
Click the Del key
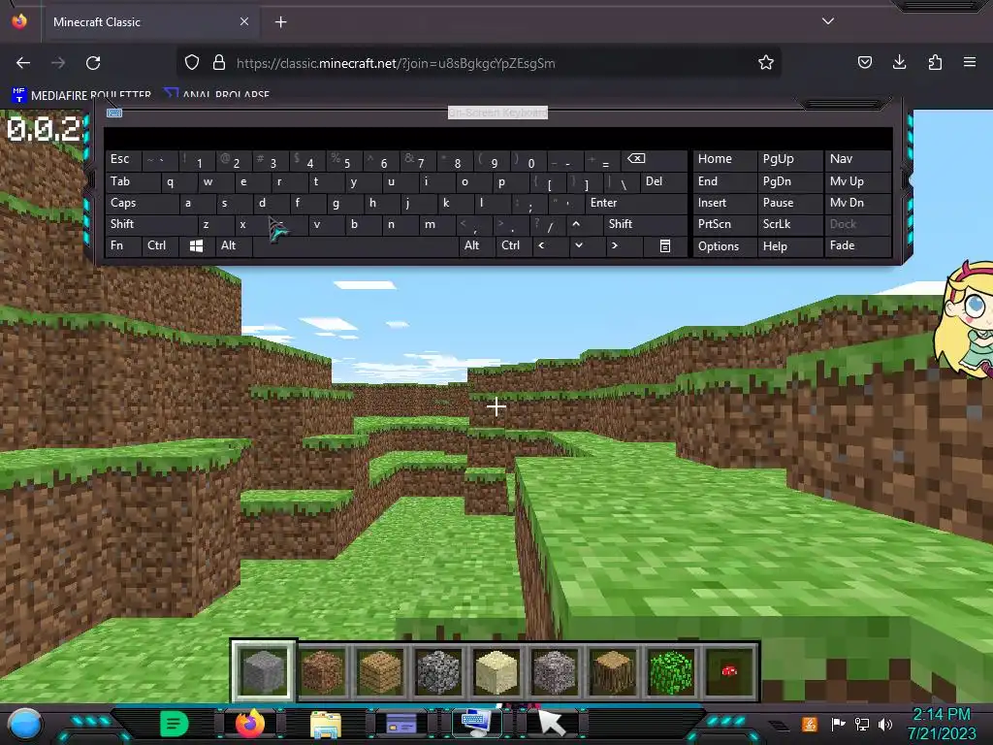[x=663, y=181]
